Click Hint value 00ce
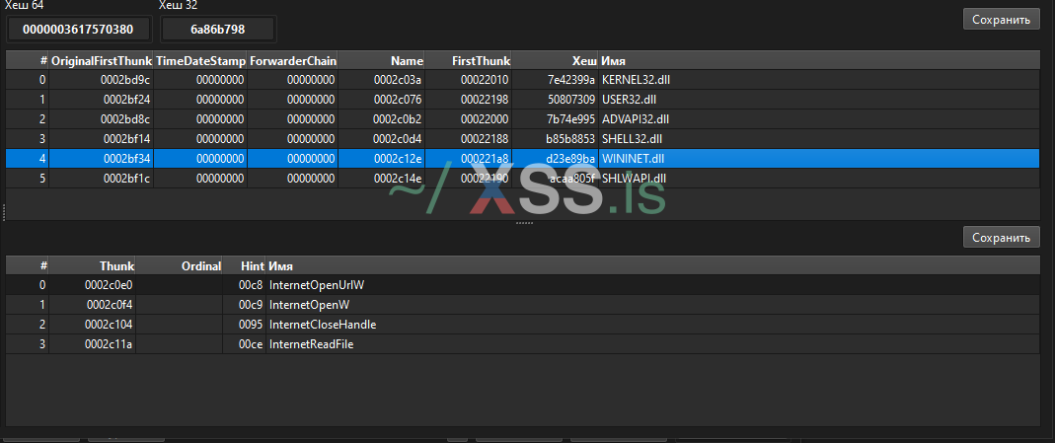The image size is (1055, 443). [251, 344]
